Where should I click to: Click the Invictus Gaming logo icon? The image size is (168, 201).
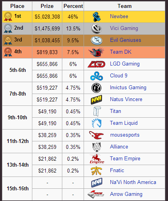(x=96, y=88)
